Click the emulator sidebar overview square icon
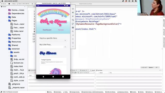The width and height of the screenshot is (165, 93). point(73,43)
